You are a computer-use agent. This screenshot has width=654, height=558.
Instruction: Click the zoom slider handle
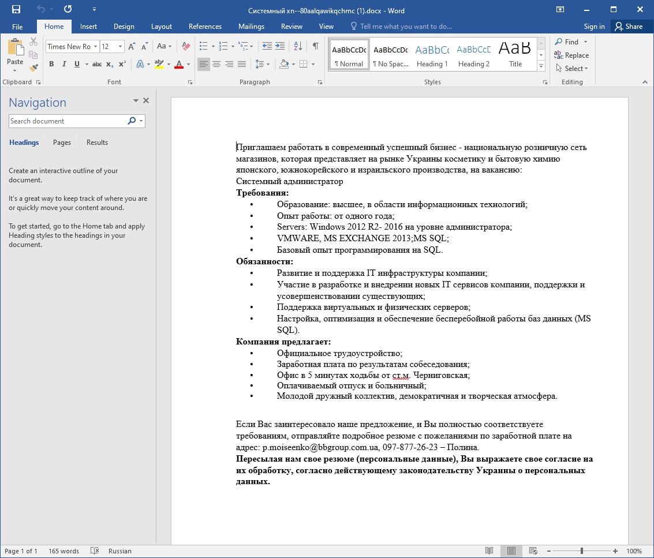coord(581,551)
